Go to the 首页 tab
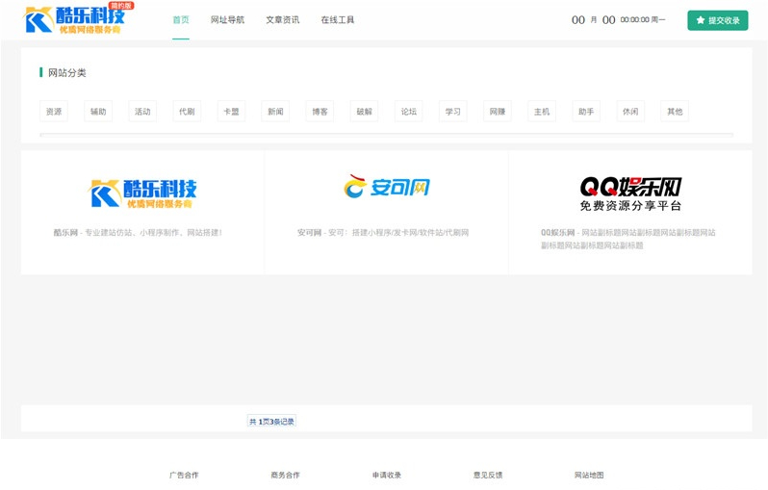Screen dimensions: 768x490 pyautogui.click(x=181, y=20)
